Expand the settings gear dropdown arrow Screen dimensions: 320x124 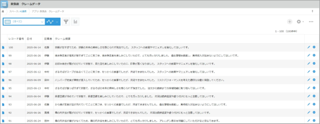303,22
